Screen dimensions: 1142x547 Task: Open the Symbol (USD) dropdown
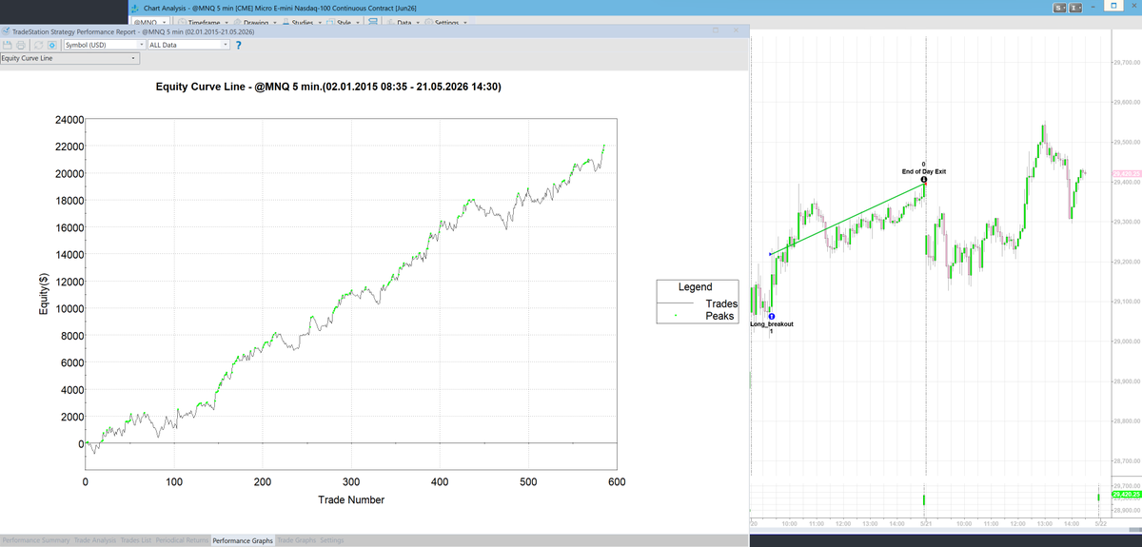[x=104, y=45]
